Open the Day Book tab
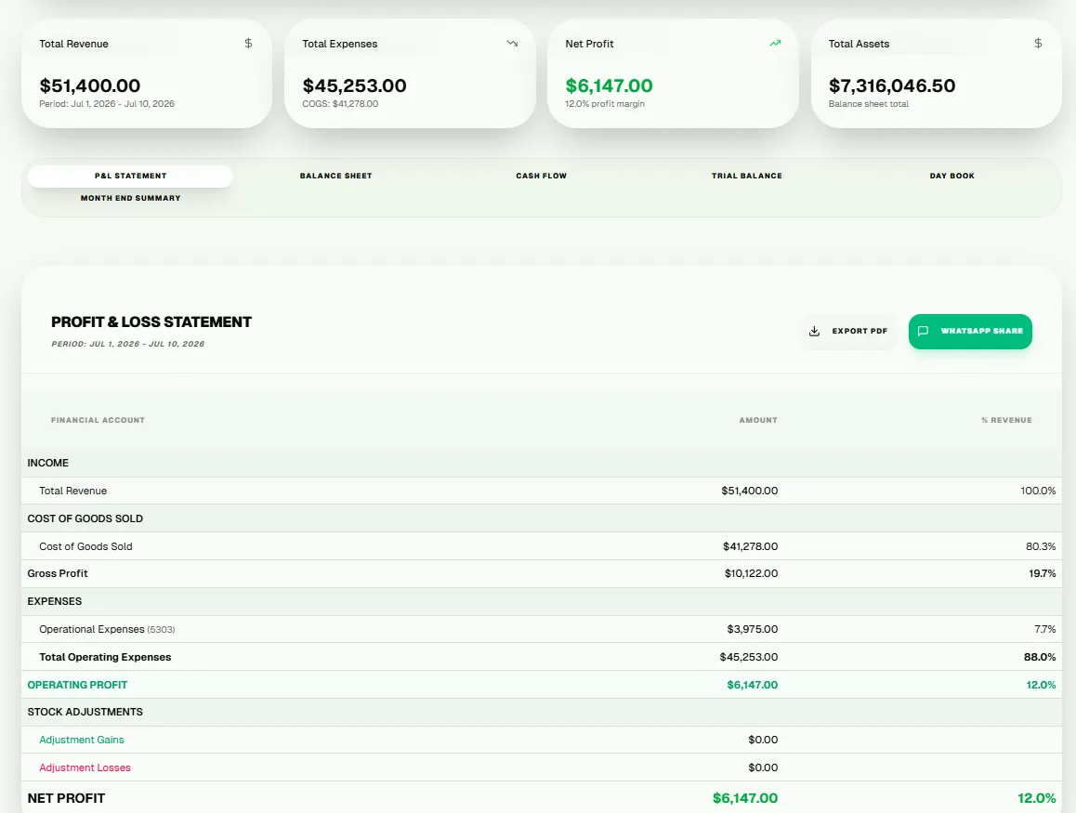 coord(951,176)
